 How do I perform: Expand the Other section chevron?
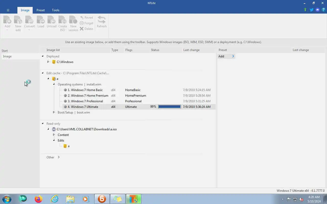coord(59,157)
